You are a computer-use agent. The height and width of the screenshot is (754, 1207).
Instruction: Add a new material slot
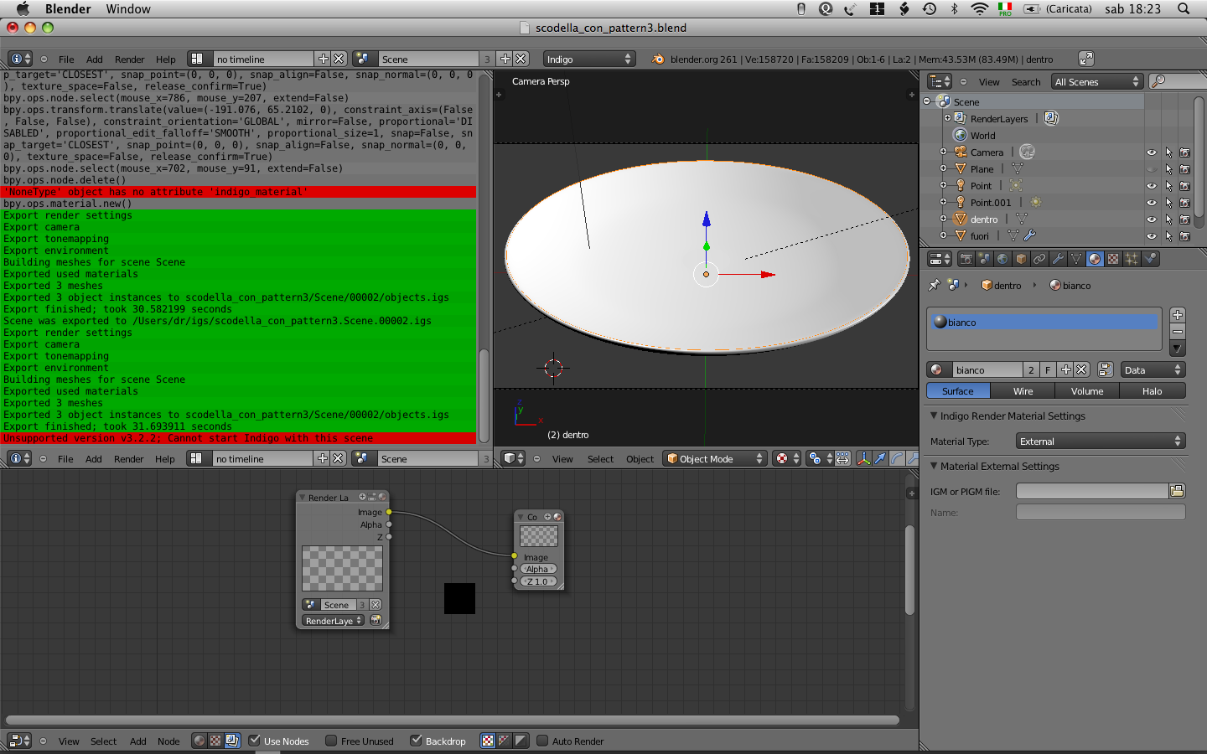[x=1178, y=315]
